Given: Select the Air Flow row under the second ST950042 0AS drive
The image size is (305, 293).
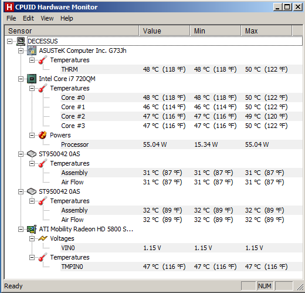Looking at the screenshot, I should click(181, 220).
